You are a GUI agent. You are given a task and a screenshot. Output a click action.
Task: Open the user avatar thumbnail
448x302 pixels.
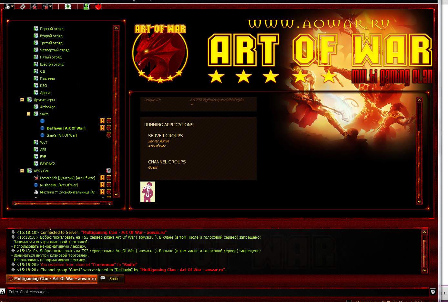148,192
